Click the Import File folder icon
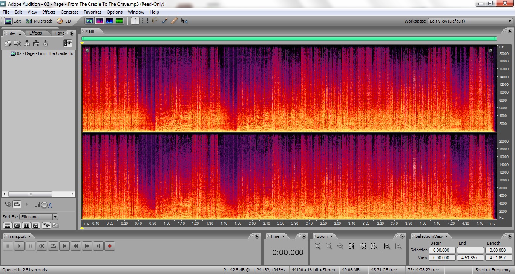This screenshot has height=274, width=515. click(x=8, y=43)
